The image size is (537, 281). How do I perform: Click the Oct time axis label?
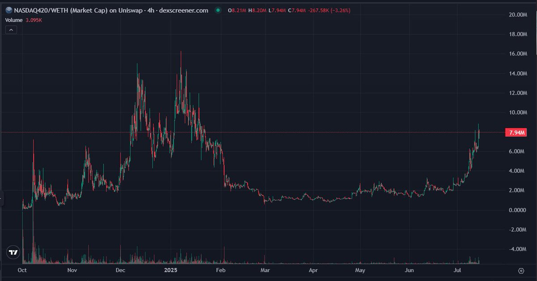click(22, 271)
